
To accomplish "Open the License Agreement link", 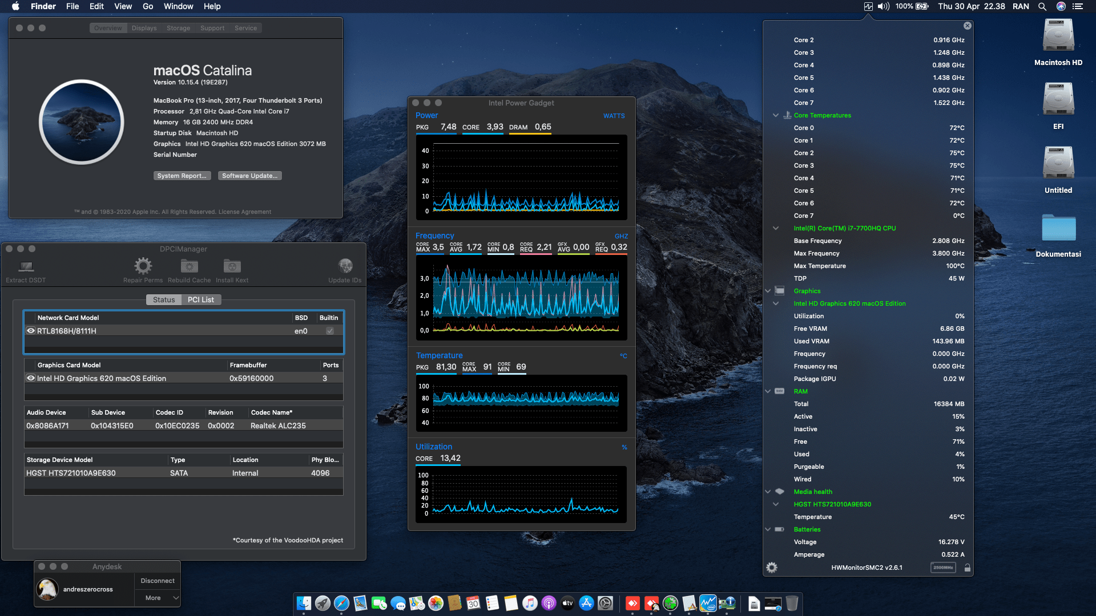I will pos(245,212).
